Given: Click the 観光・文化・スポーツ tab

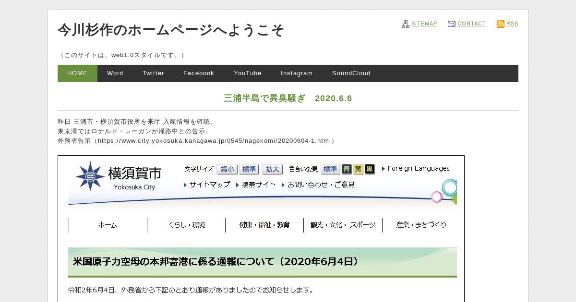Looking at the screenshot, I should (x=343, y=225).
